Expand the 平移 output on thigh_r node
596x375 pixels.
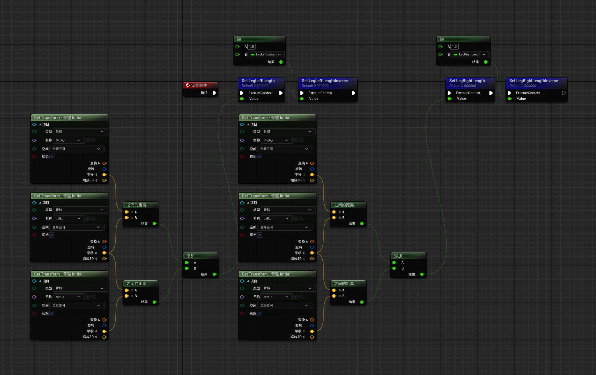click(x=304, y=175)
